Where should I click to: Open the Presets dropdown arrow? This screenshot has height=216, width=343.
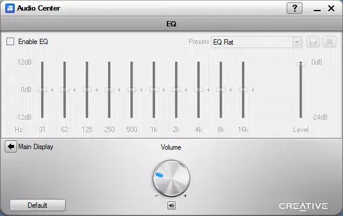coord(297,42)
